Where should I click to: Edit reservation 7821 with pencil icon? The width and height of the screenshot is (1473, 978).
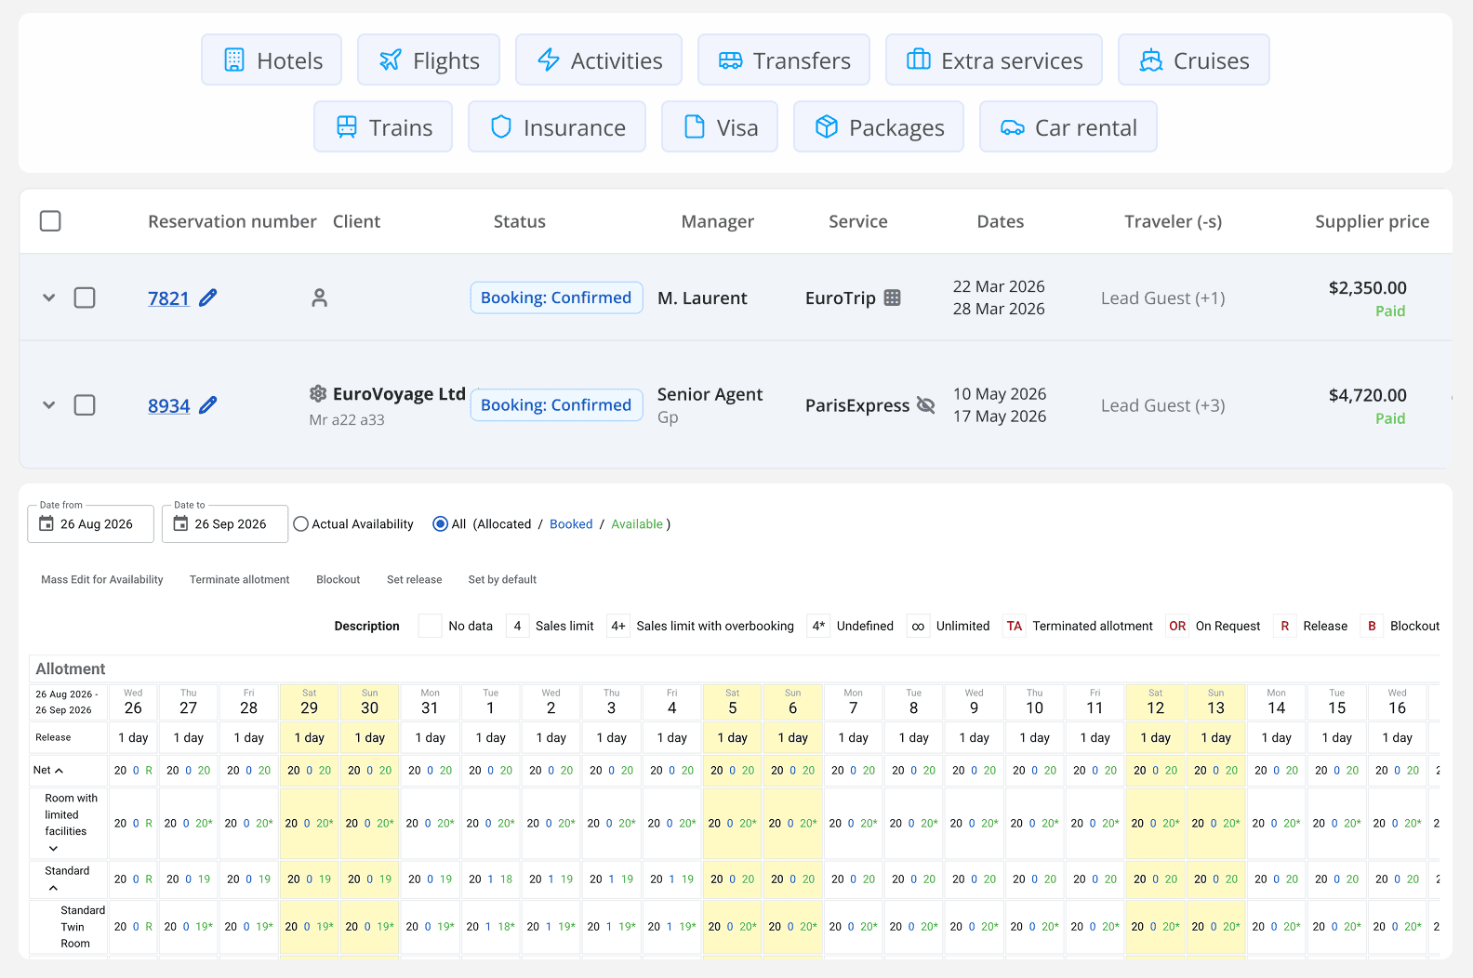click(x=208, y=297)
